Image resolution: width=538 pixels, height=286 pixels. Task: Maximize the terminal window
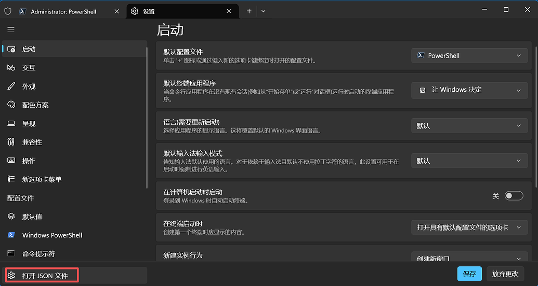click(506, 10)
